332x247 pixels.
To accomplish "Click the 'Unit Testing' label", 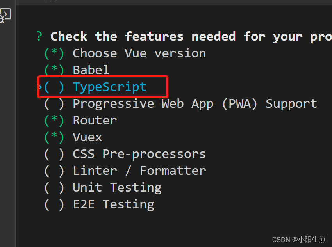I will tap(117, 188).
